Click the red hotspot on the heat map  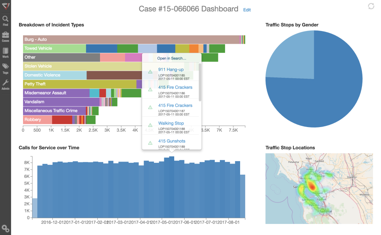[x=312, y=187]
